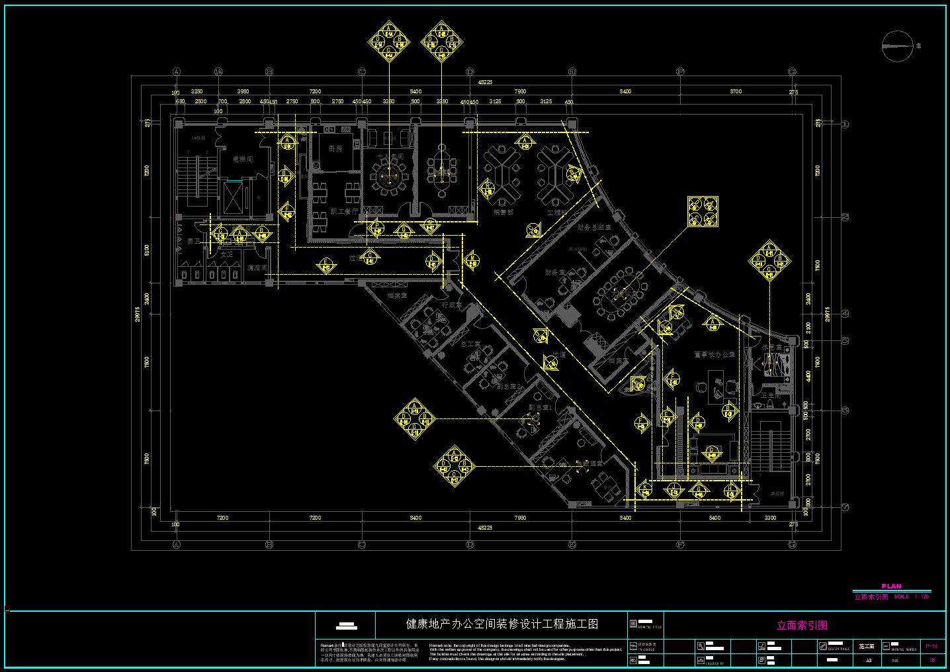Select the 财务室 room label

click(x=554, y=272)
